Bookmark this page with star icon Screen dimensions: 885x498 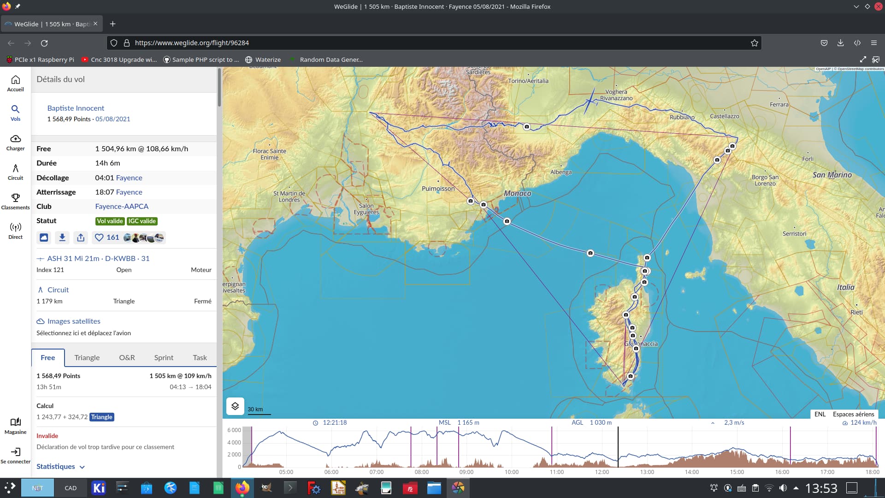755,43
